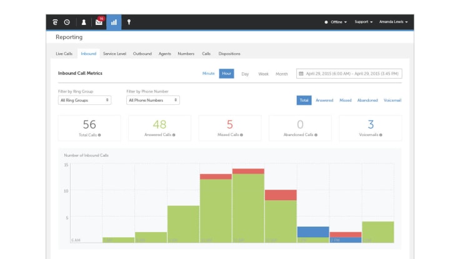Expand the All Ring Groups dropdown
This screenshot has width=460, height=259.
point(84,100)
